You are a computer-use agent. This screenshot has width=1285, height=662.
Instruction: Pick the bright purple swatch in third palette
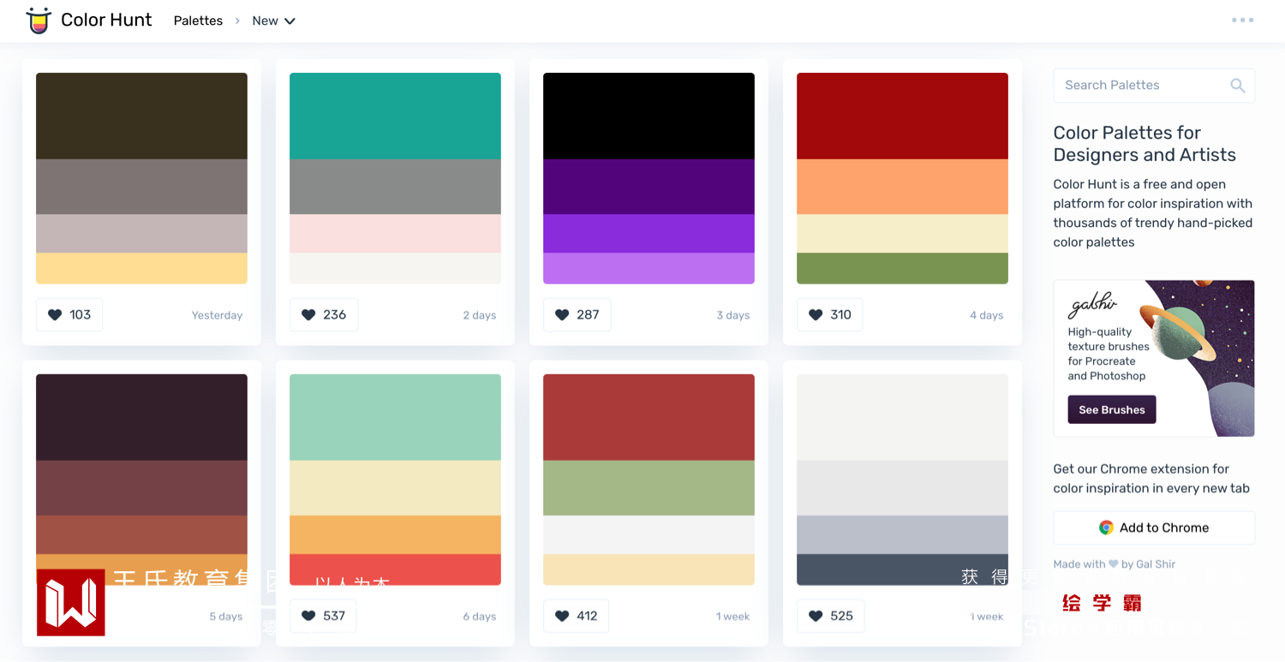click(648, 234)
